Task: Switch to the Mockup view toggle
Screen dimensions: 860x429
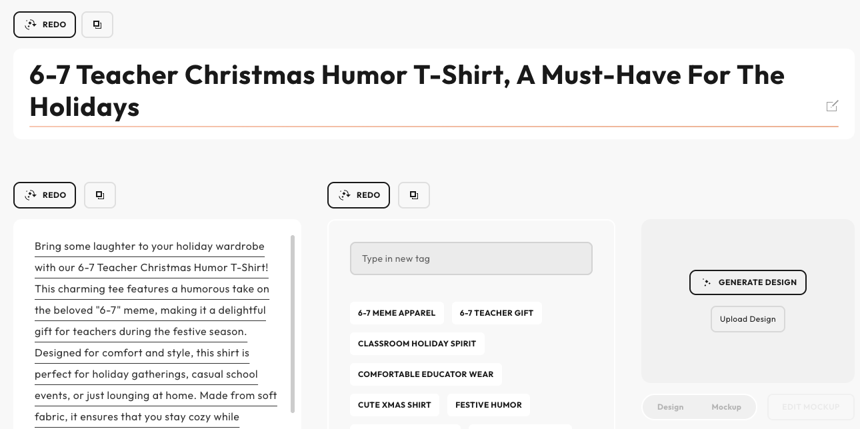Action: pyautogui.click(x=726, y=407)
